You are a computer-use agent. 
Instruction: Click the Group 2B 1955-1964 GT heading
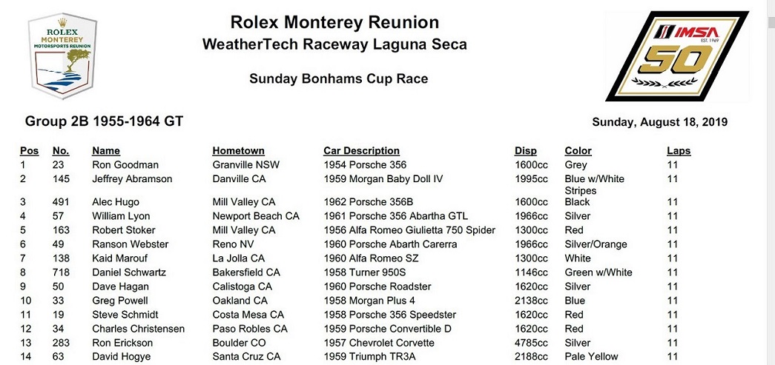pos(104,121)
